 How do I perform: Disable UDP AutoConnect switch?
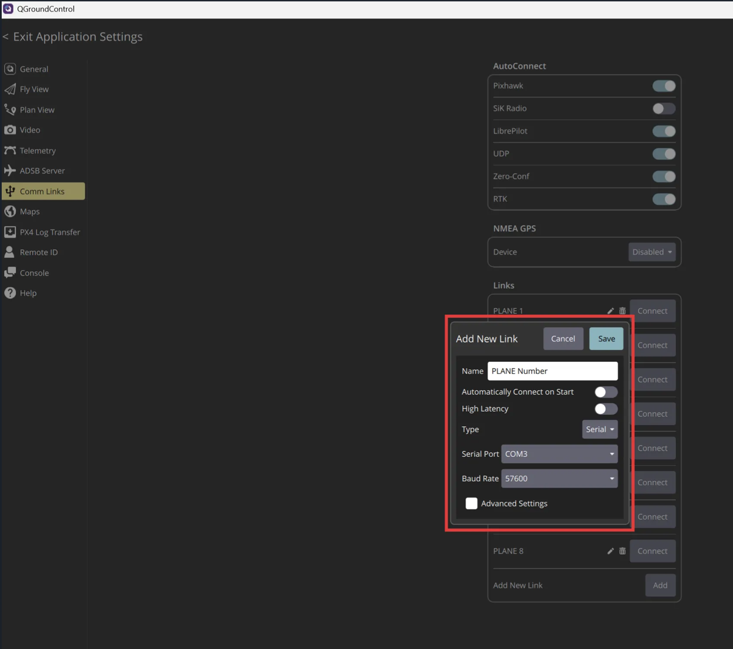663,154
